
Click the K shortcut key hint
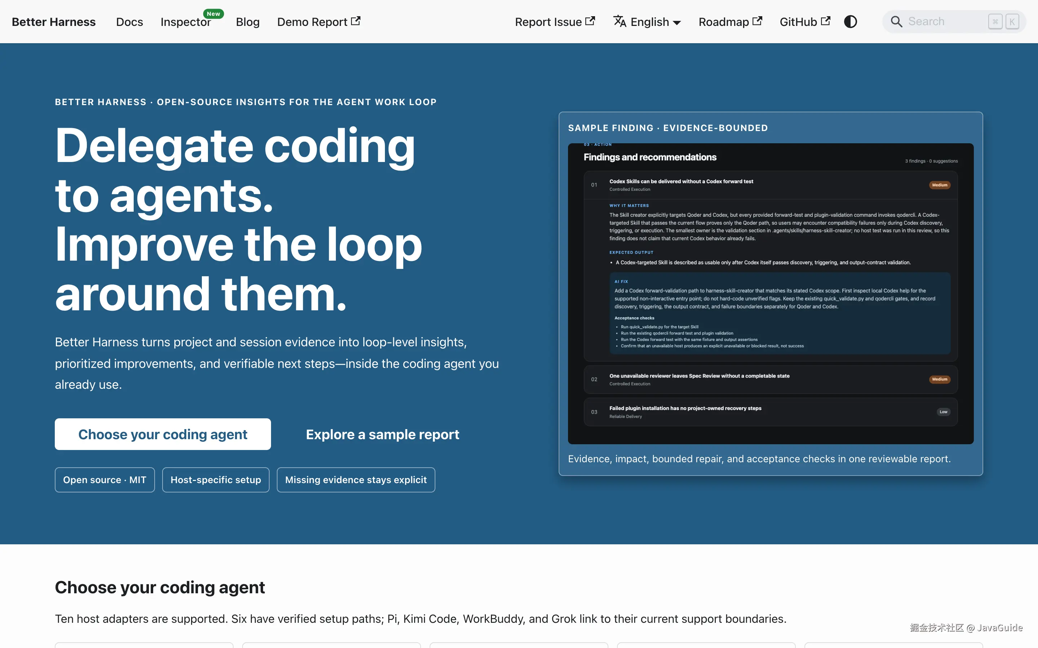click(1012, 22)
